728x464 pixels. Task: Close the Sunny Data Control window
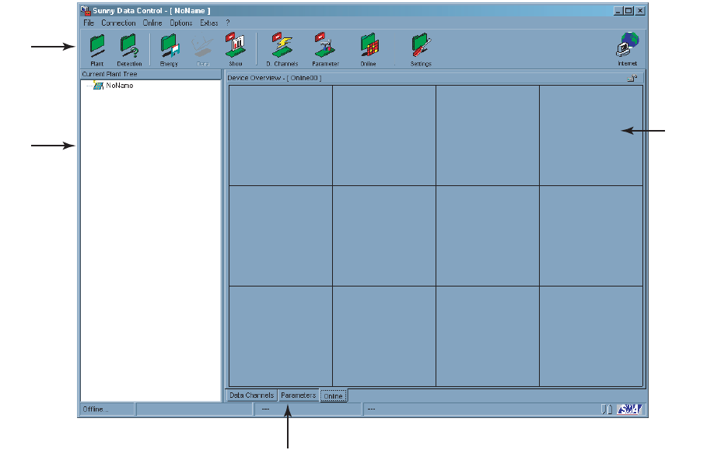(640, 11)
